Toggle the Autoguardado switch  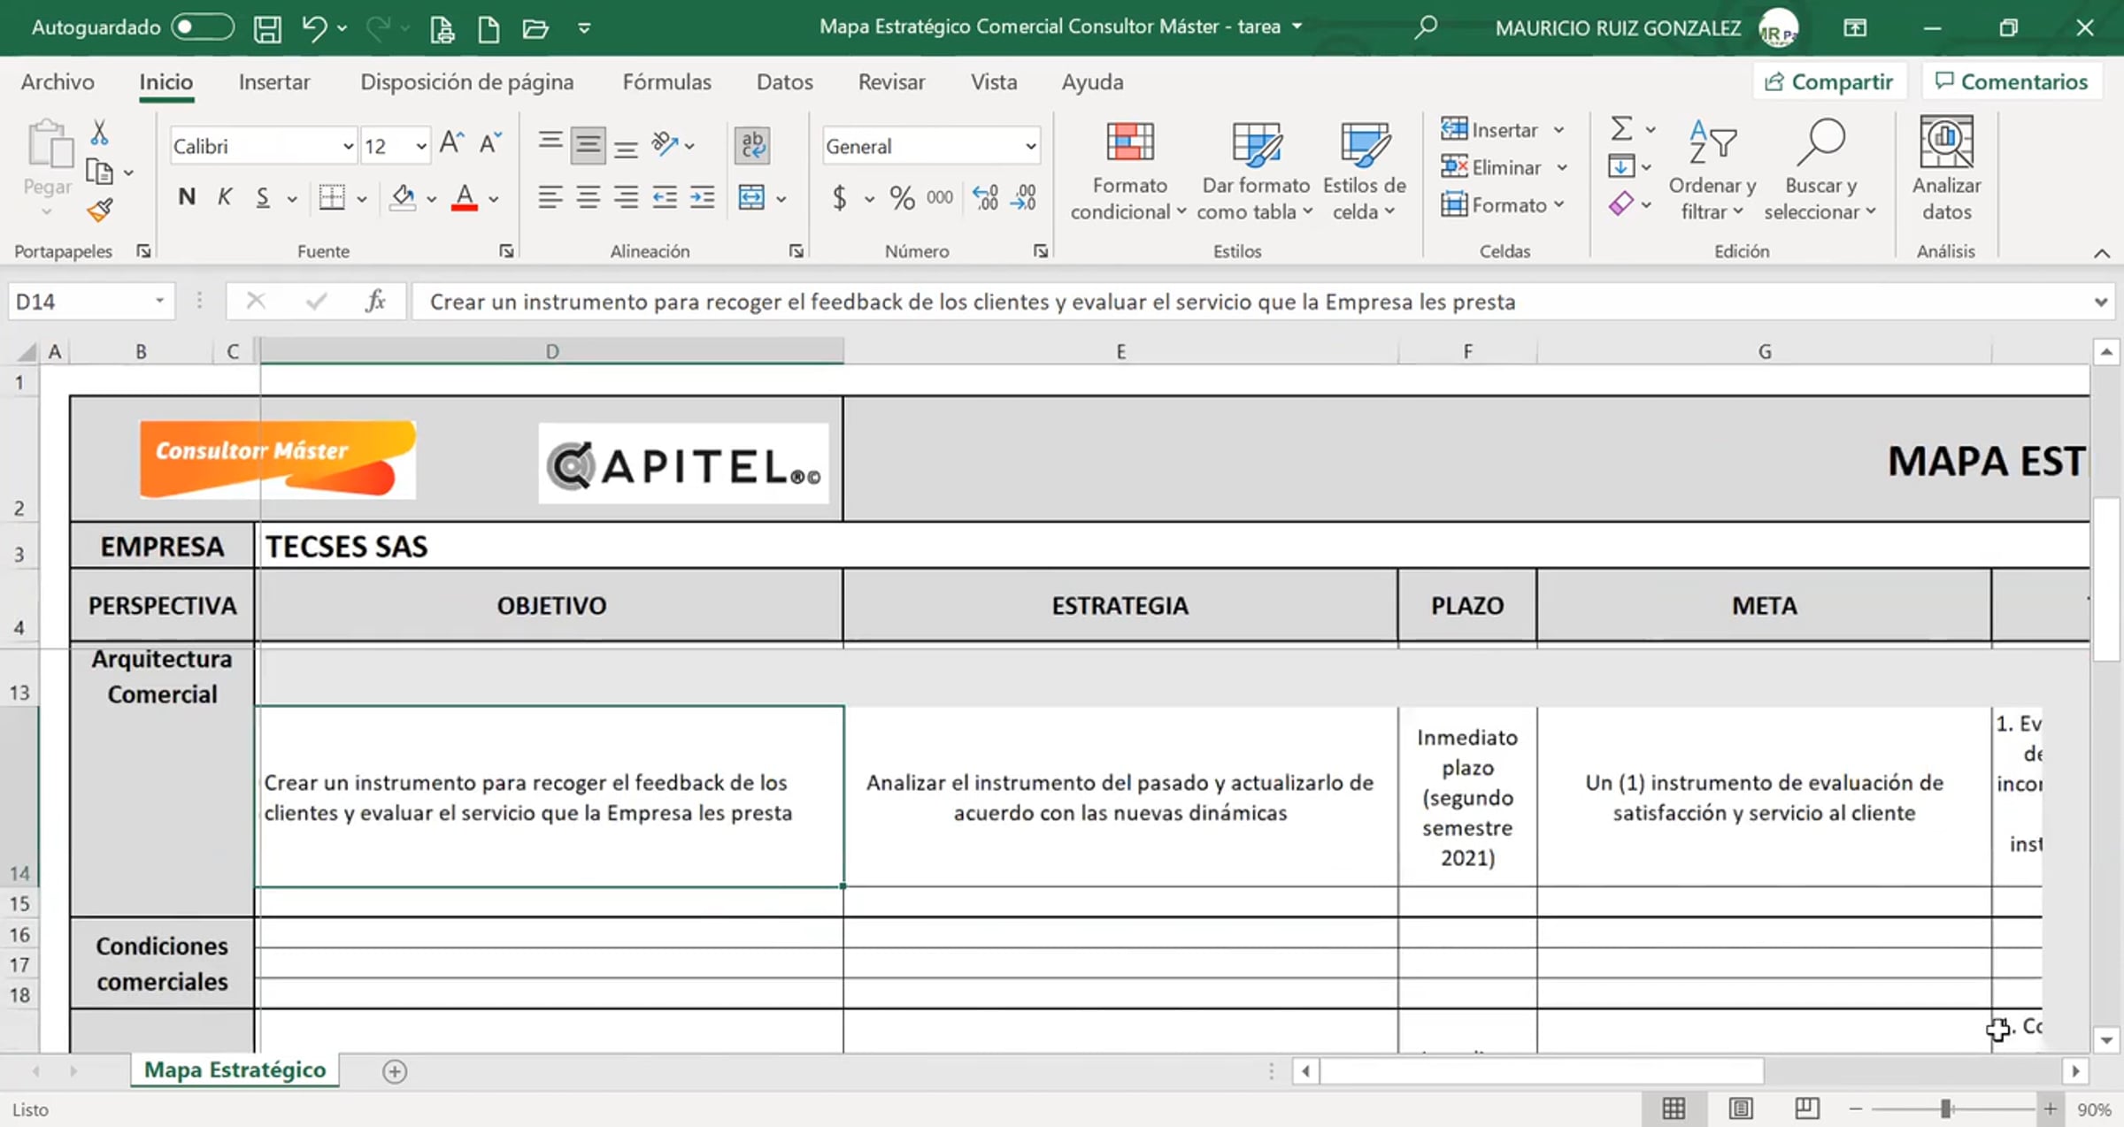[x=203, y=27]
